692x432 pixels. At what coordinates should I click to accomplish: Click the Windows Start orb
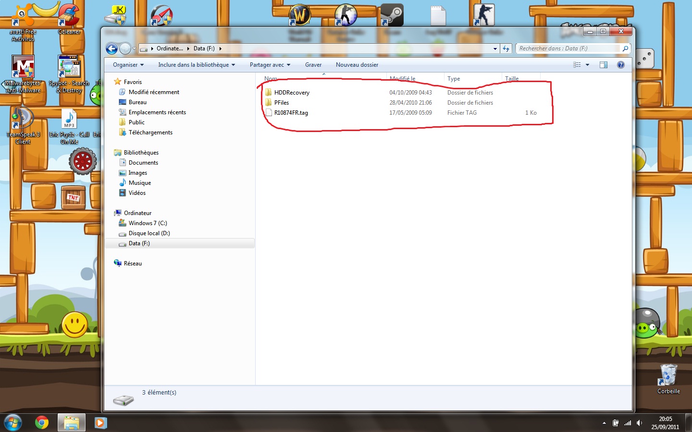coord(12,422)
